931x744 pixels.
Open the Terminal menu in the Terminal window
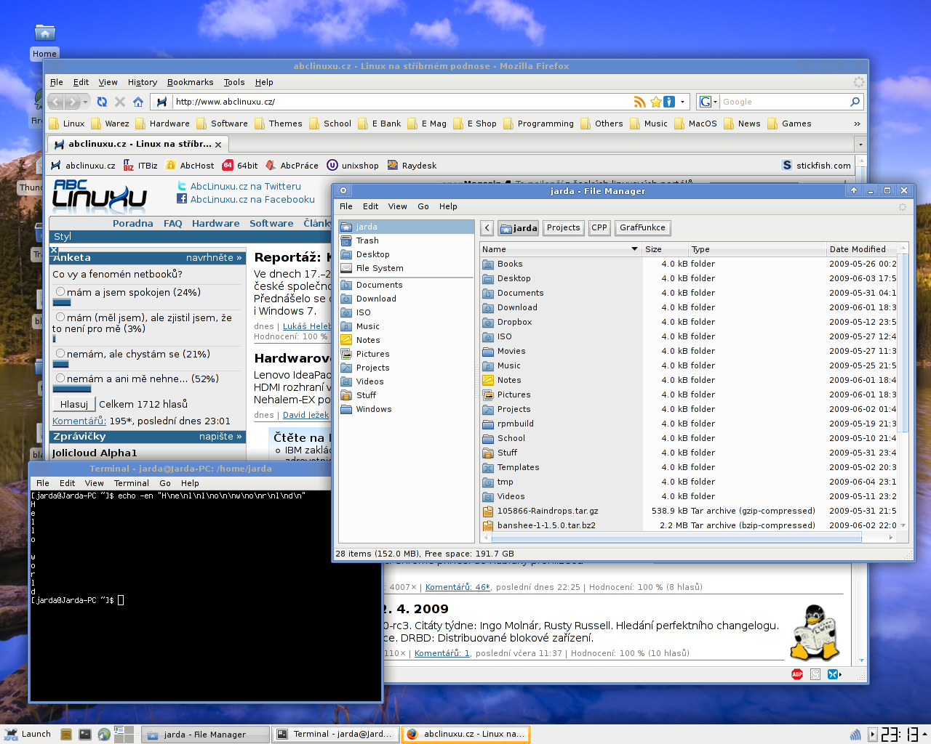(x=132, y=483)
